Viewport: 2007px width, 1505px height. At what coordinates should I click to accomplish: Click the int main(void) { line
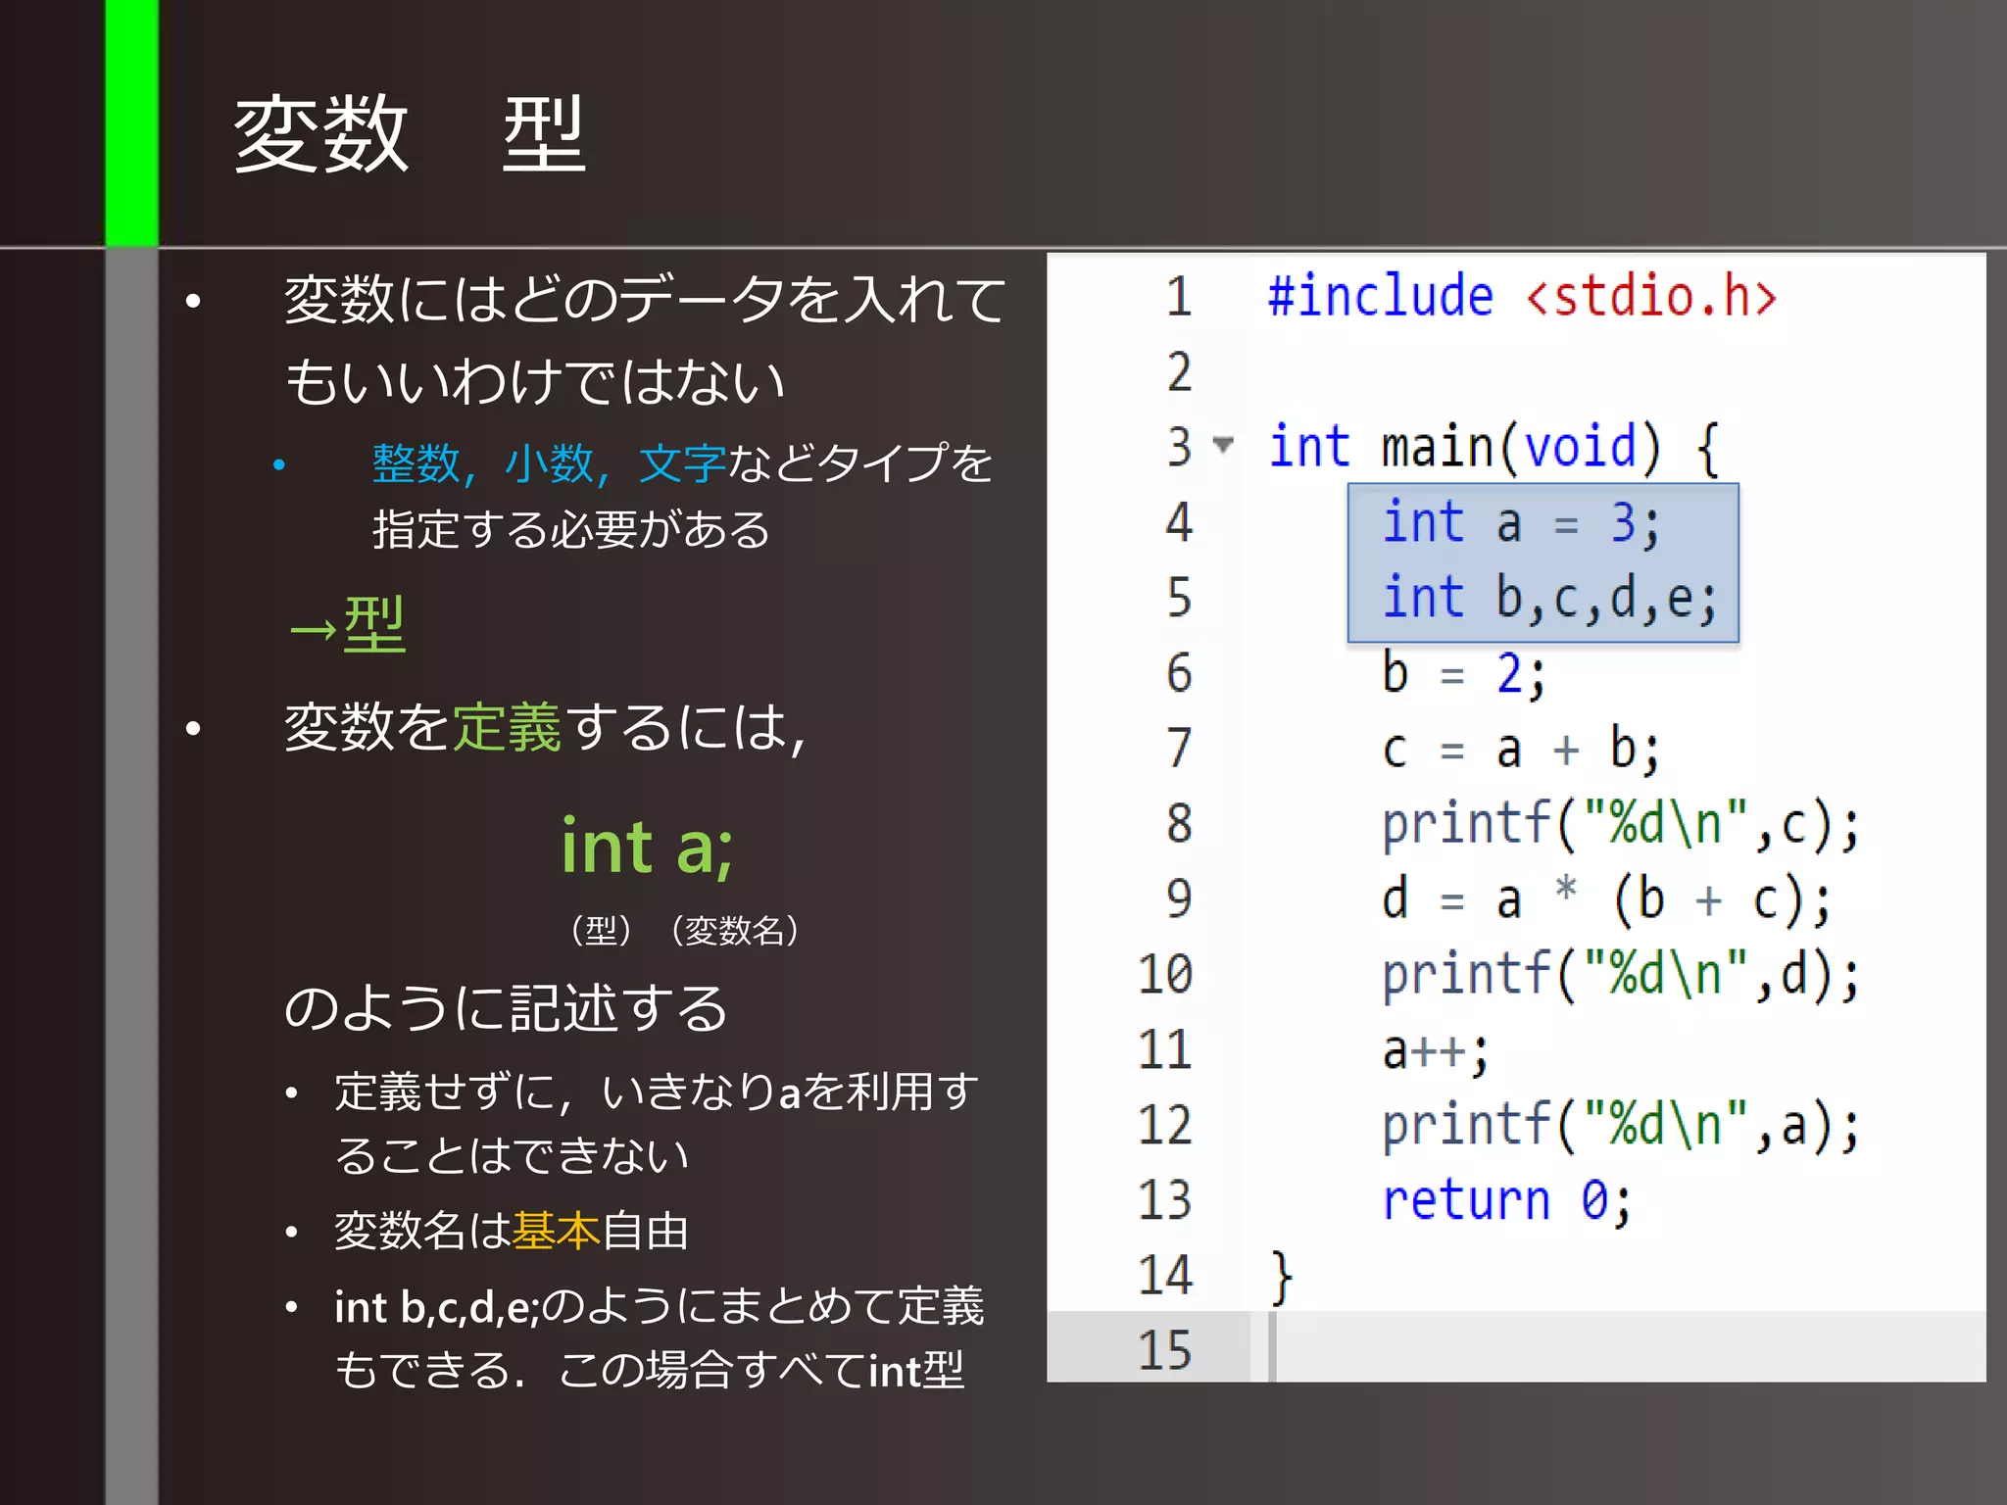click(1494, 447)
